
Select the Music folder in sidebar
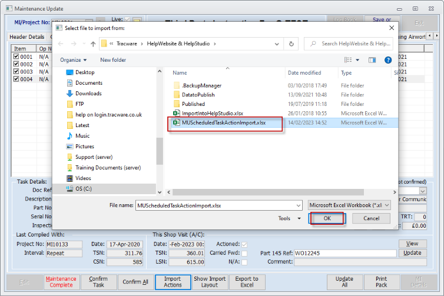tap(82, 136)
